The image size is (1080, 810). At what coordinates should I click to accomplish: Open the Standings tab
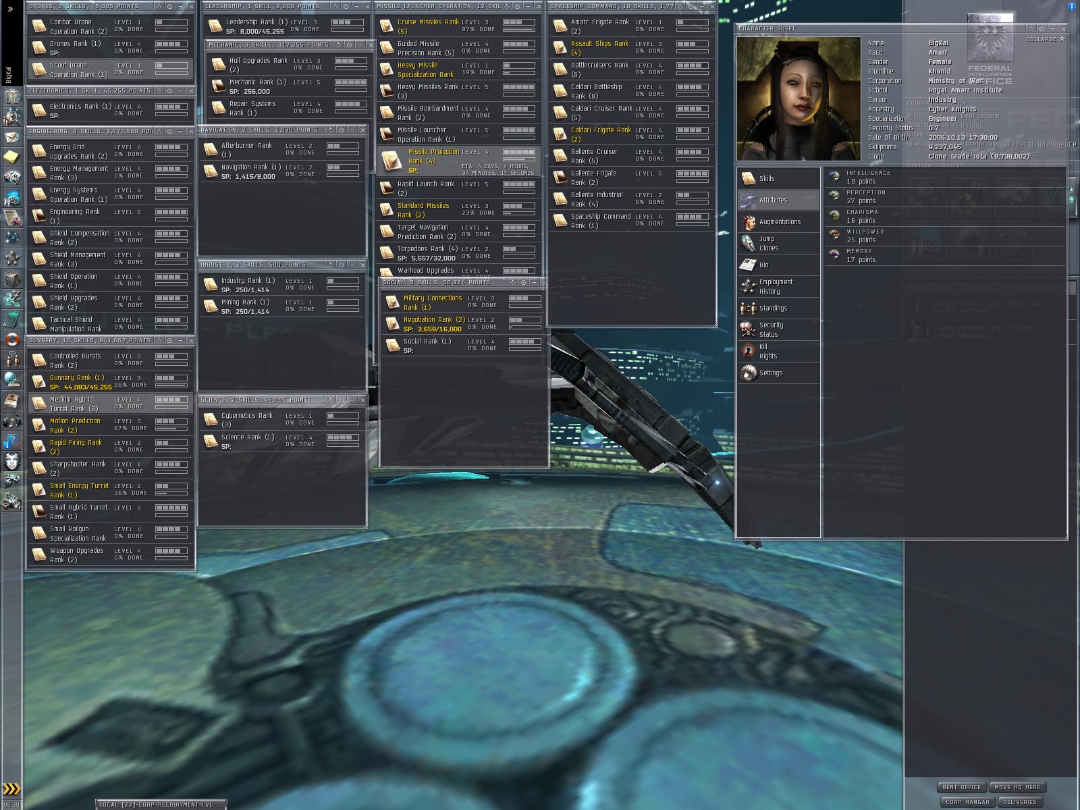tap(778, 308)
